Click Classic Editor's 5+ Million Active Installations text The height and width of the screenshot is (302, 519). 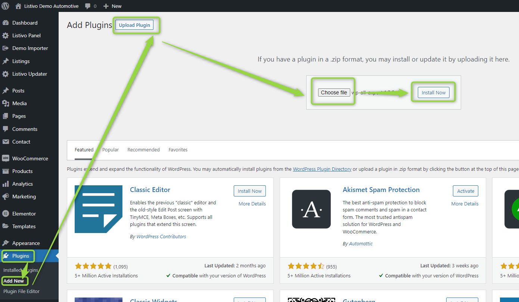pos(106,276)
